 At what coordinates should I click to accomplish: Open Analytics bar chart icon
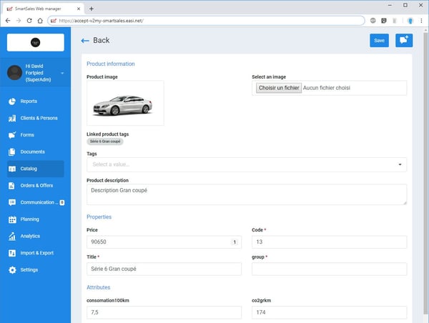(x=12, y=236)
